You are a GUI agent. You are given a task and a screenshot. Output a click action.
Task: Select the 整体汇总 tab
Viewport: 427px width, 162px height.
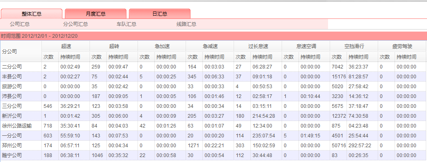coord(32,14)
